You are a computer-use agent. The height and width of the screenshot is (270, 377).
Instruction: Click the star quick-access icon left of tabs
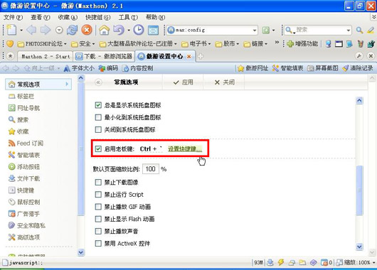10,56
